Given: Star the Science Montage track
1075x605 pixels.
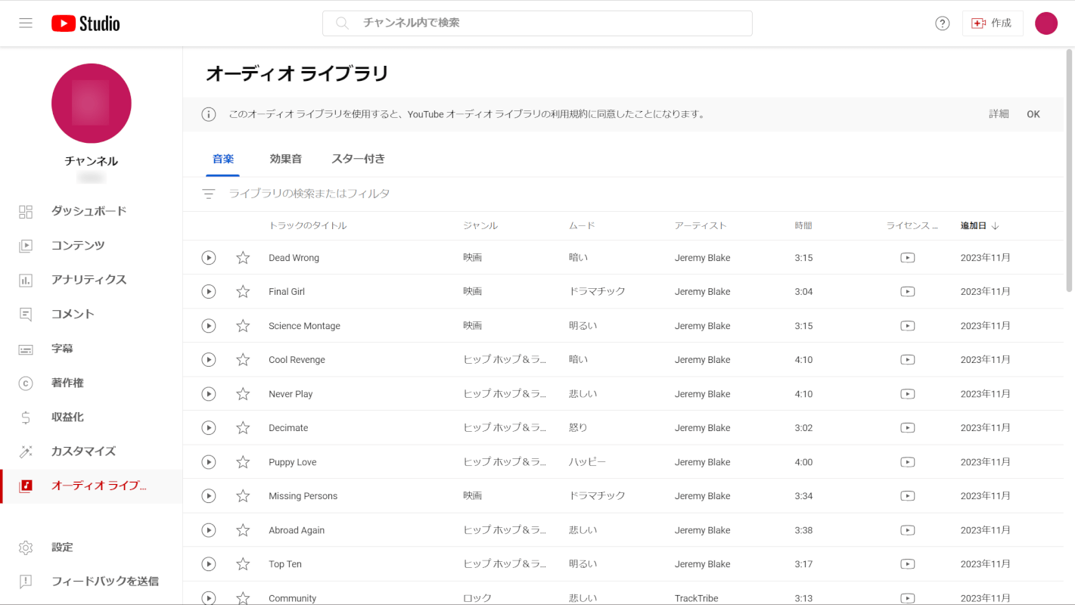Looking at the screenshot, I should (x=243, y=326).
